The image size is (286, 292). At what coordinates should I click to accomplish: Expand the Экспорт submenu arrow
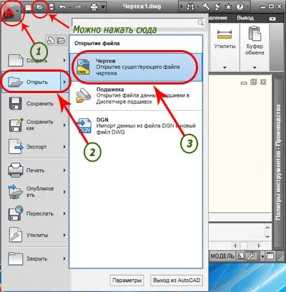tap(64, 147)
